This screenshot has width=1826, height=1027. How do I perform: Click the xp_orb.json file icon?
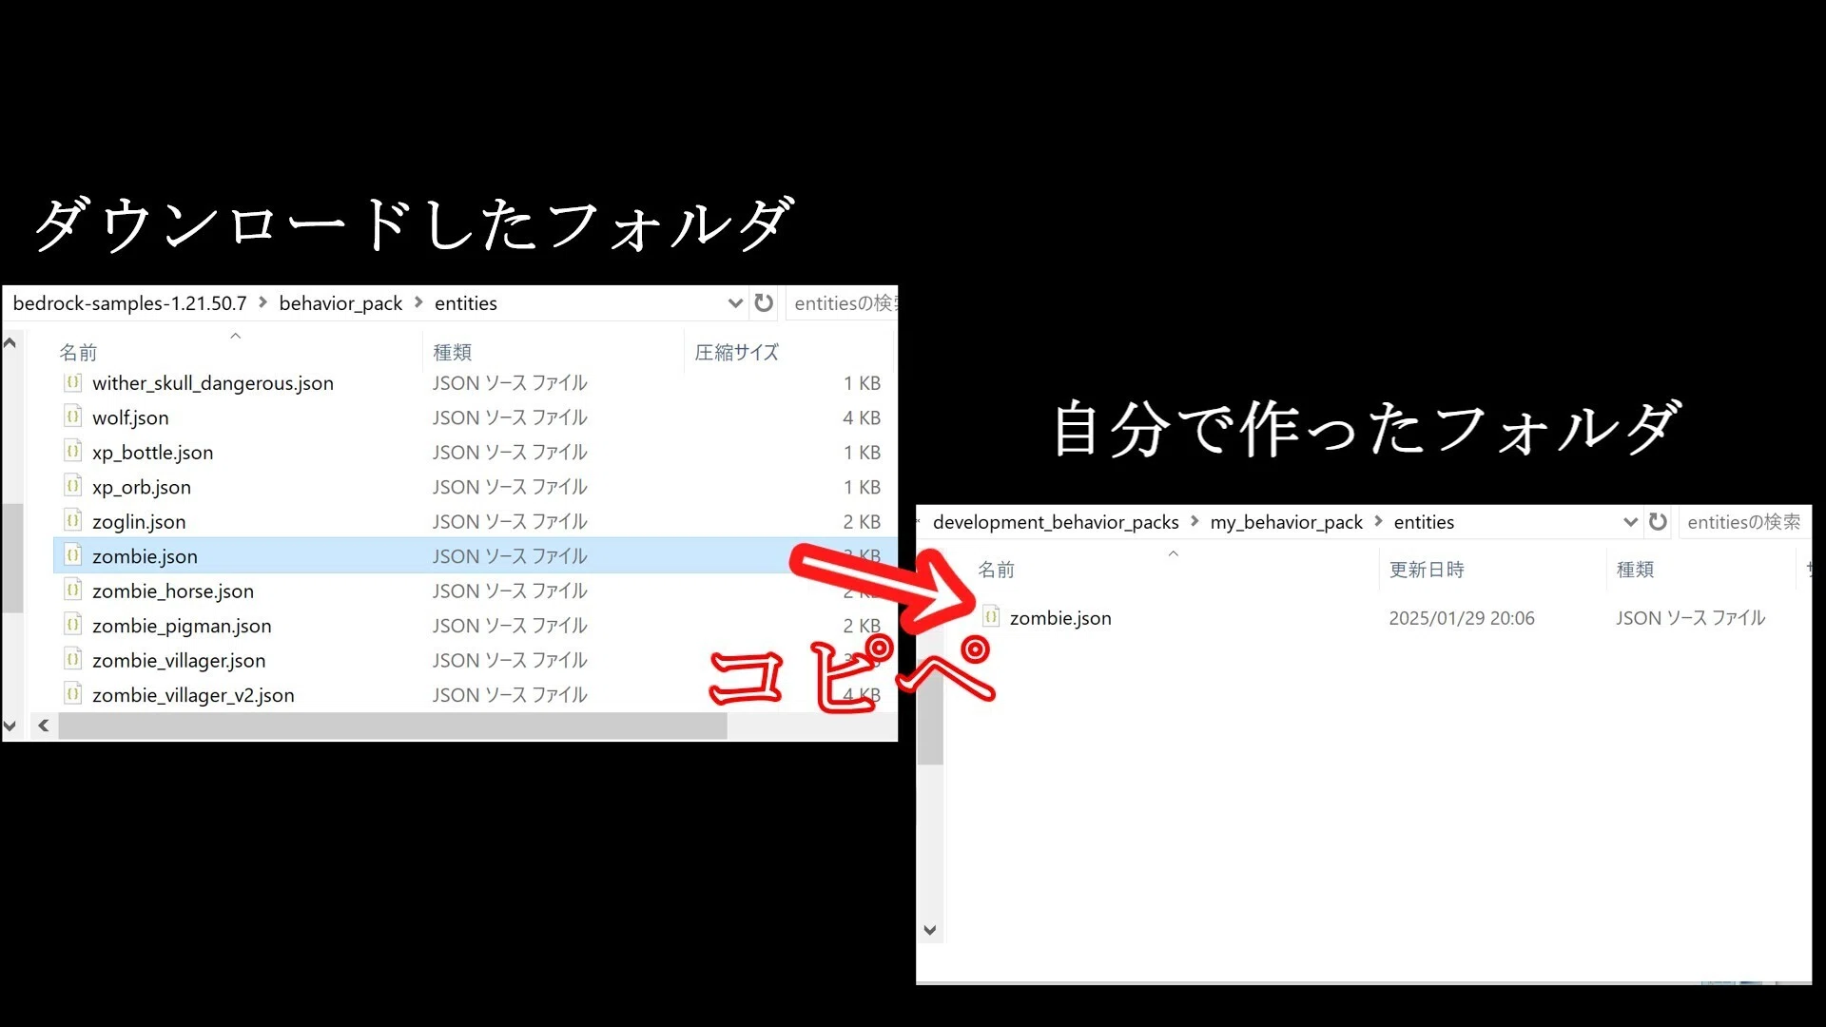click(x=73, y=487)
